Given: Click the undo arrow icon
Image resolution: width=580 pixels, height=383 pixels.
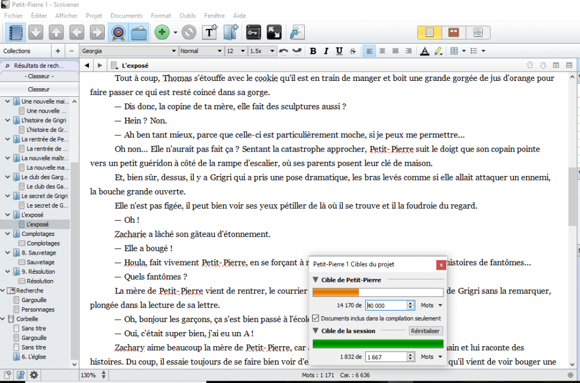Looking at the screenshot, I should [x=284, y=51].
